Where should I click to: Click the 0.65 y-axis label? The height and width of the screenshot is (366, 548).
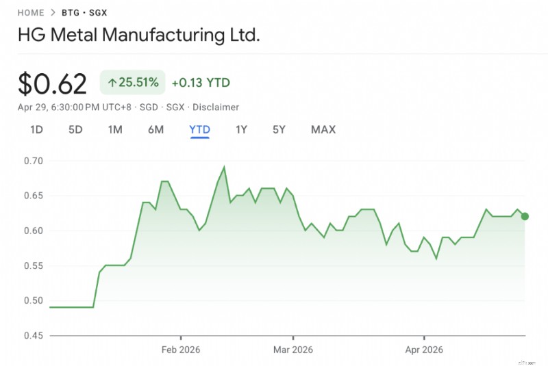pos(33,196)
